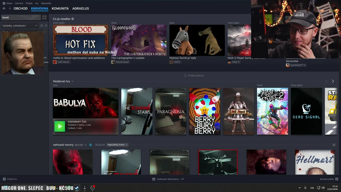Open the volume speaker tray icon
Screen dimensions: 341x192
coord(323,188)
